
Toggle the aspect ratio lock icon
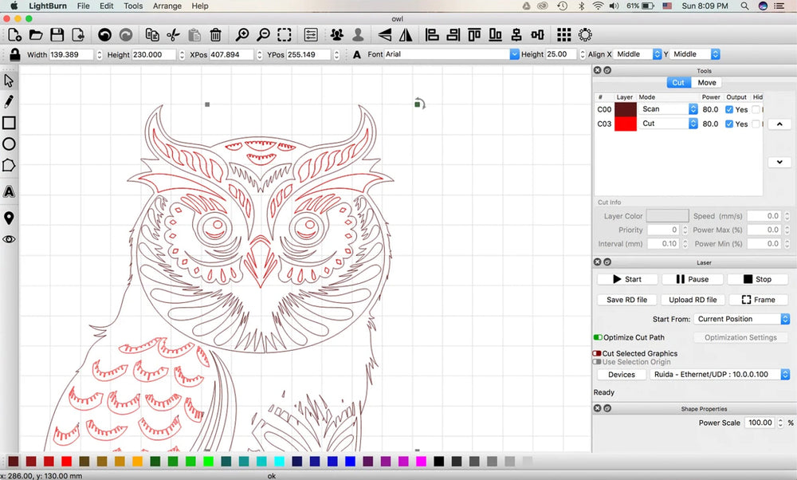tap(14, 54)
